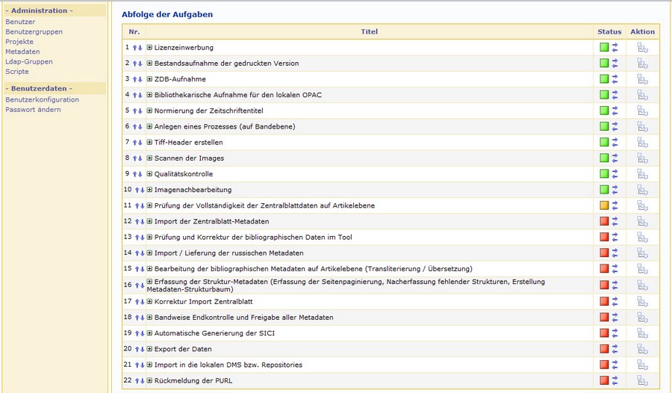Screen dimensions: 672x393
Task: Click status arrows for Imagenachbearbeitung row
Action: (615, 190)
